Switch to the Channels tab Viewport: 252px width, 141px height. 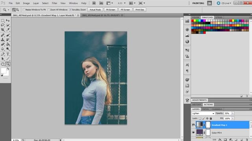click(217, 109)
